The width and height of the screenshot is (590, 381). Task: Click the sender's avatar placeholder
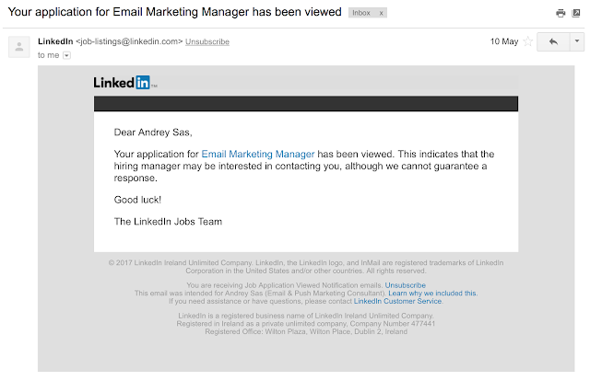click(19, 47)
